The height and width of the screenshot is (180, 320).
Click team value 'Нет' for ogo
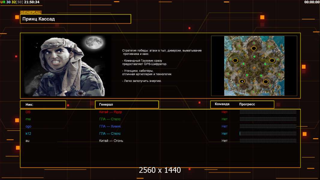coord(225,126)
